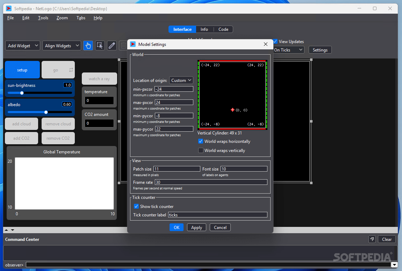Click the Patch size input field
Viewport: 402px width, 271px height.
[x=177, y=169]
